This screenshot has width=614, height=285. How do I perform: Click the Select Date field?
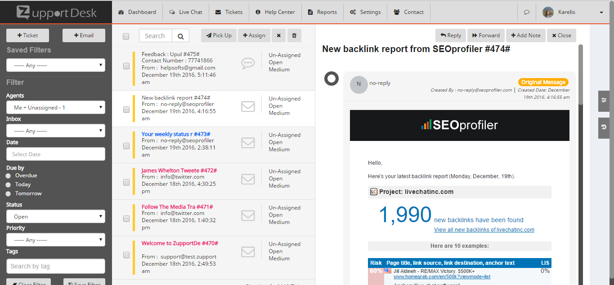pyautogui.click(x=56, y=154)
